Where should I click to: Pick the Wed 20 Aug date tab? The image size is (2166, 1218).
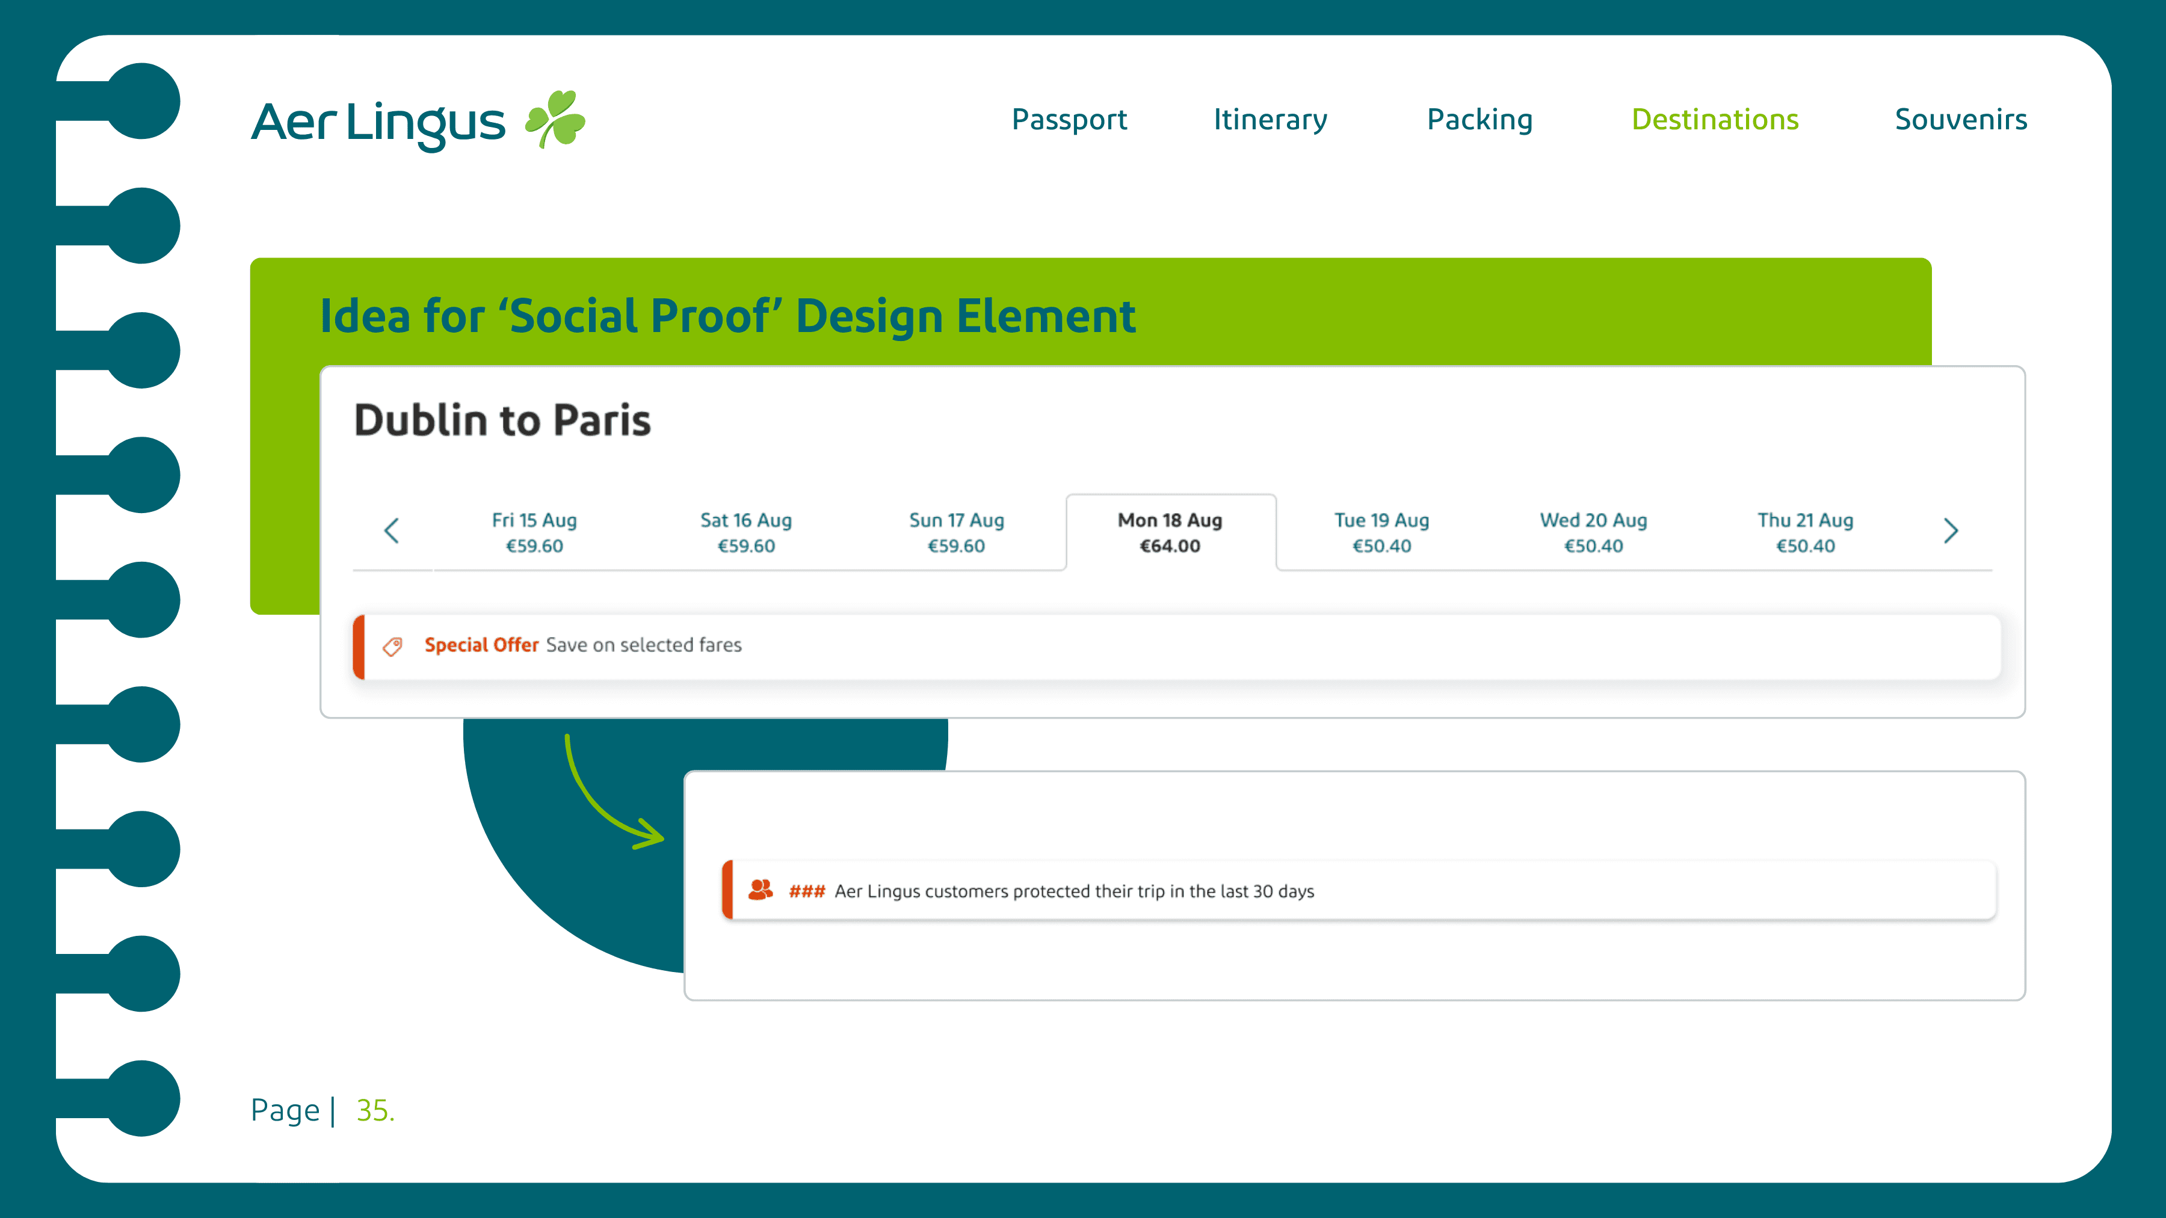(x=1593, y=532)
